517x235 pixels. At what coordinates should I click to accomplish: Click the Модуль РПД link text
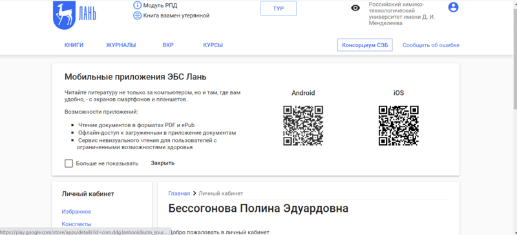click(160, 6)
